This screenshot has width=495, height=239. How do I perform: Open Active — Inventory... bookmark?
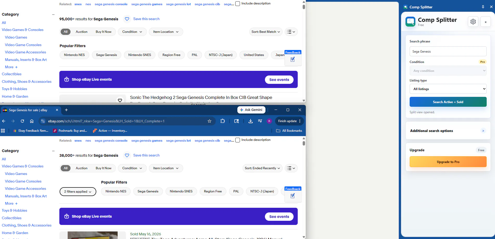[x=110, y=131]
